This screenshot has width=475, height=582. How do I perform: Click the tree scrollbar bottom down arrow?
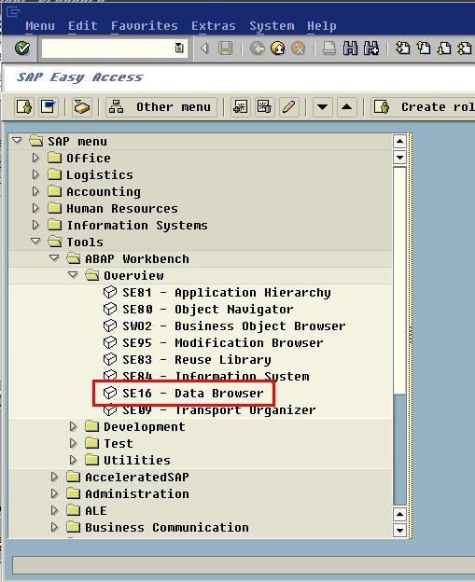pyautogui.click(x=399, y=530)
